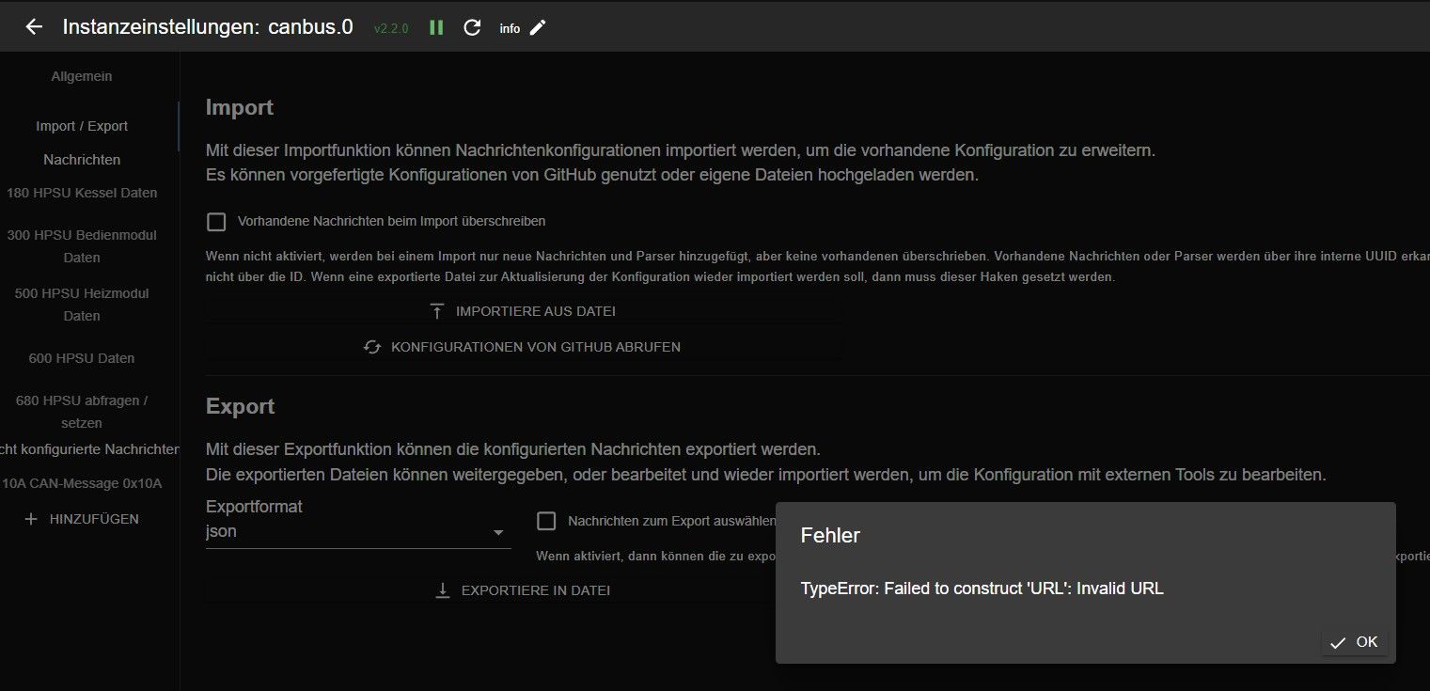The image size is (1430, 691).
Task: Enable overwrite existing messages on import
Action: (217, 222)
